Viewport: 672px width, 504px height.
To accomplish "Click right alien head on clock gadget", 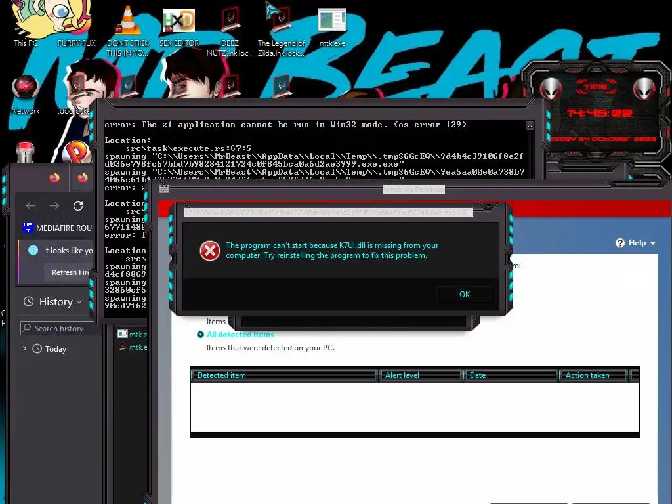I will pyautogui.click(x=644, y=89).
